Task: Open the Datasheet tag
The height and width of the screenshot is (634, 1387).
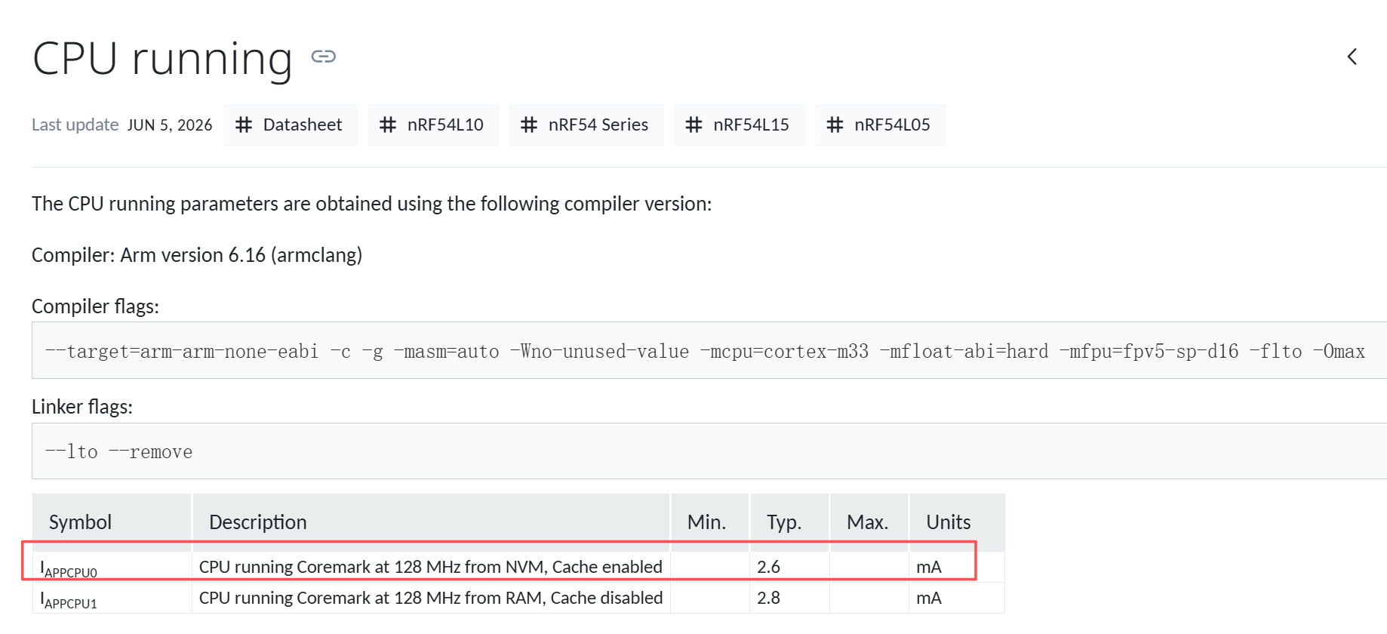Action: point(291,125)
